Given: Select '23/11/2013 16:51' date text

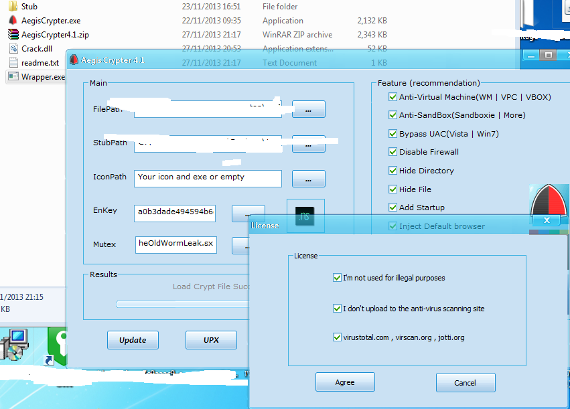Looking at the screenshot, I should tap(211, 7).
